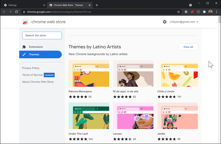Expand the d1taylor@gmail.com account dropdown
Image resolution: width=221 pixels, height=144 pixels.
point(184,22)
